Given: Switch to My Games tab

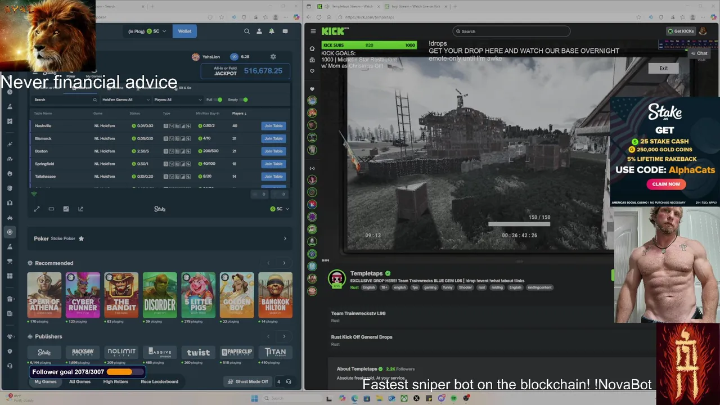Looking at the screenshot, I should [x=46, y=382].
